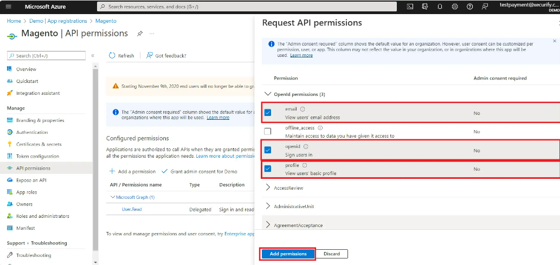This screenshot has width=560, height=265.
Task: Open the notifications bell
Action: (440, 7)
